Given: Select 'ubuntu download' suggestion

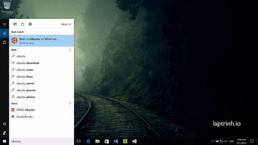Looking at the screenshot, I should (x=42, y=63).
